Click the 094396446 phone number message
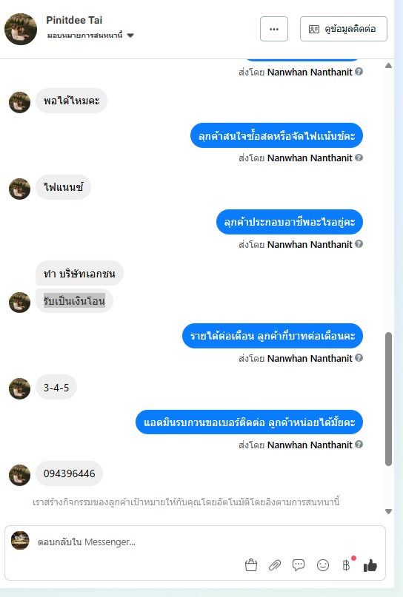 click(70, 473)
